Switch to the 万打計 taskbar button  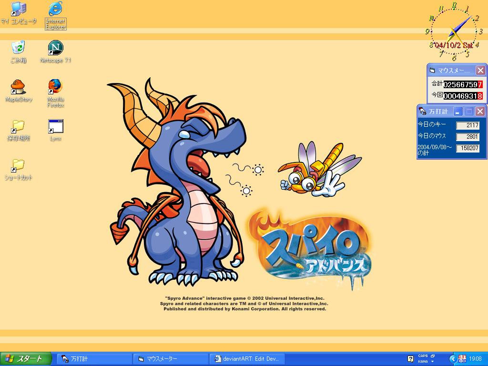coord(95,359)
